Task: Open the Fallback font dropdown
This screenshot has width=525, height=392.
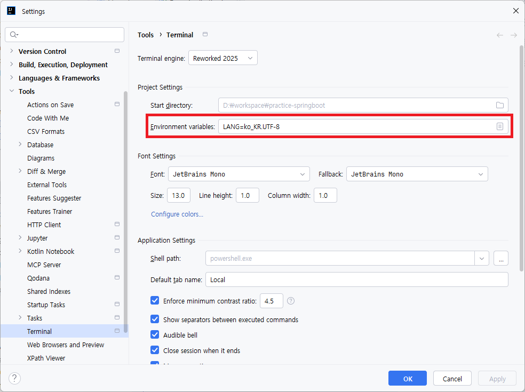Action: pos(417,174)
